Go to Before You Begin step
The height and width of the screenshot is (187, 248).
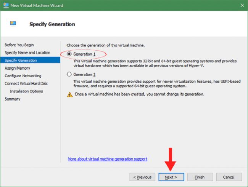19,45
